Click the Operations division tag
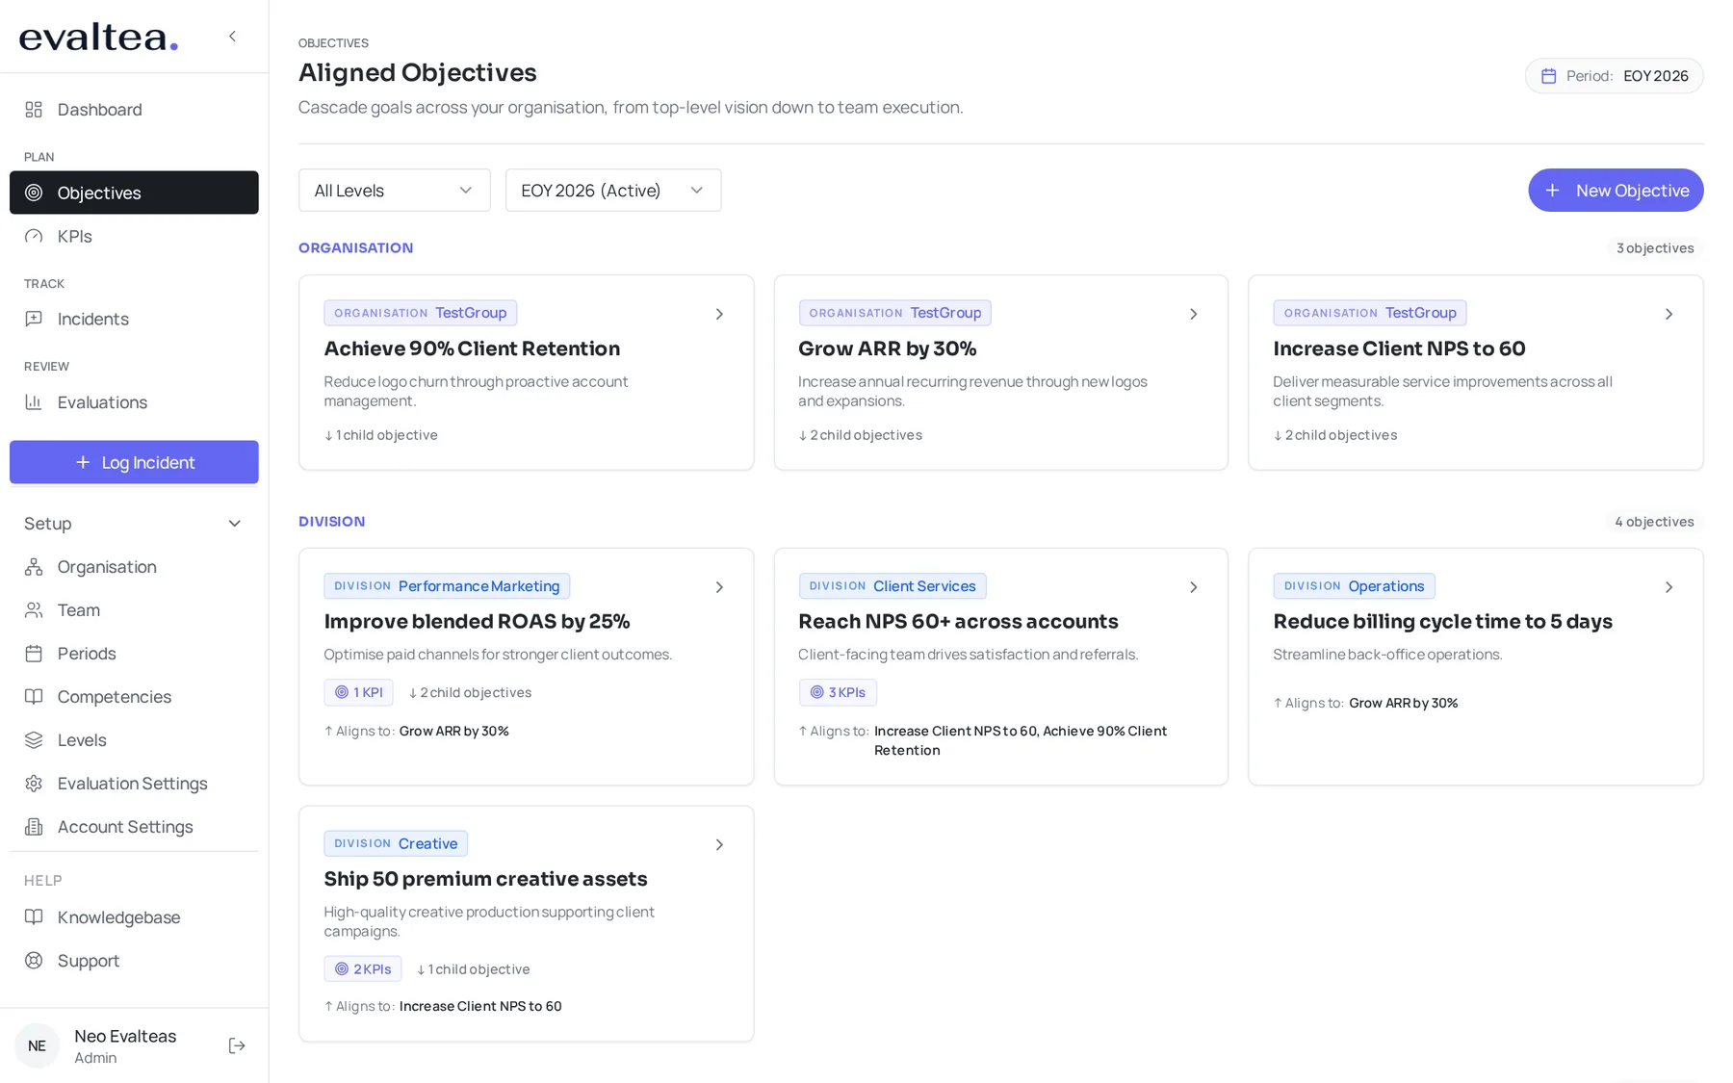The height and width of the screenshot is (1083, 1733). tap(1354, 586)
